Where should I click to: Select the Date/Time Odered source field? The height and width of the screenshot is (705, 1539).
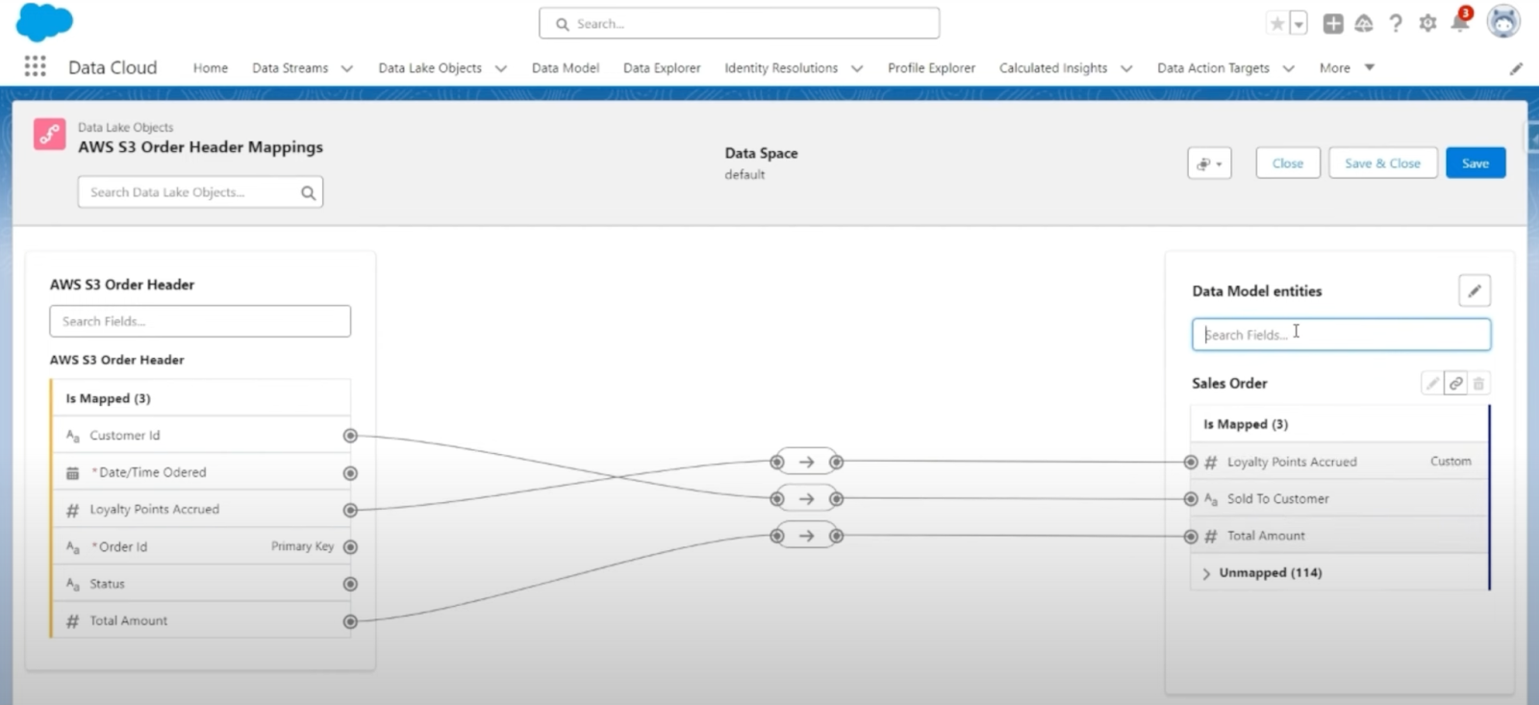point(202,473)
